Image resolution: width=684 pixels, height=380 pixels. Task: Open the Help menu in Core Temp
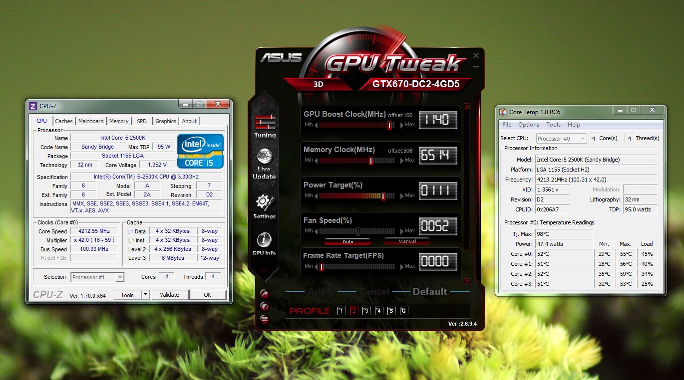574,125
